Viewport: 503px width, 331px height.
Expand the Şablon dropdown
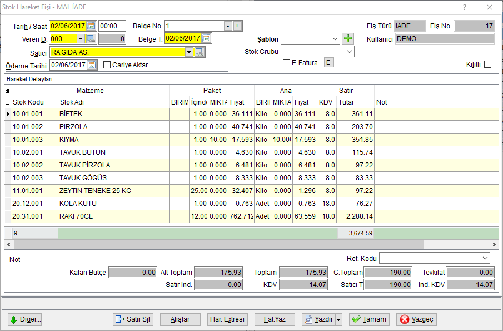[x=335, y=39]
